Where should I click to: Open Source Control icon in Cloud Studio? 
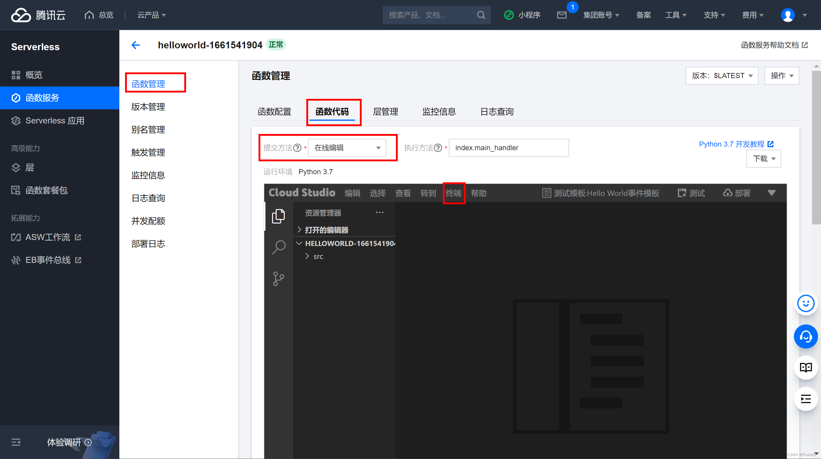[x=278, y=279]
